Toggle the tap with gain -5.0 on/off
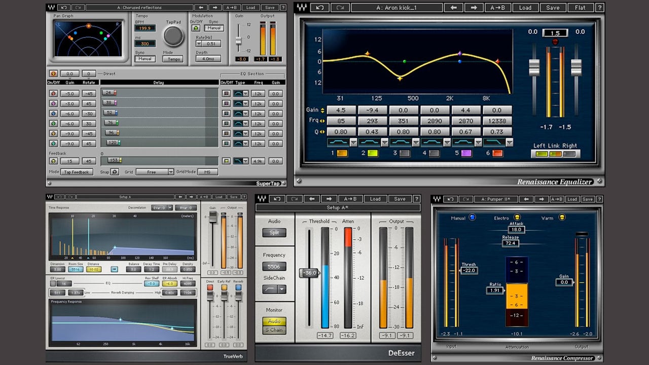The image size is (649, 365). tap(53, 93)
